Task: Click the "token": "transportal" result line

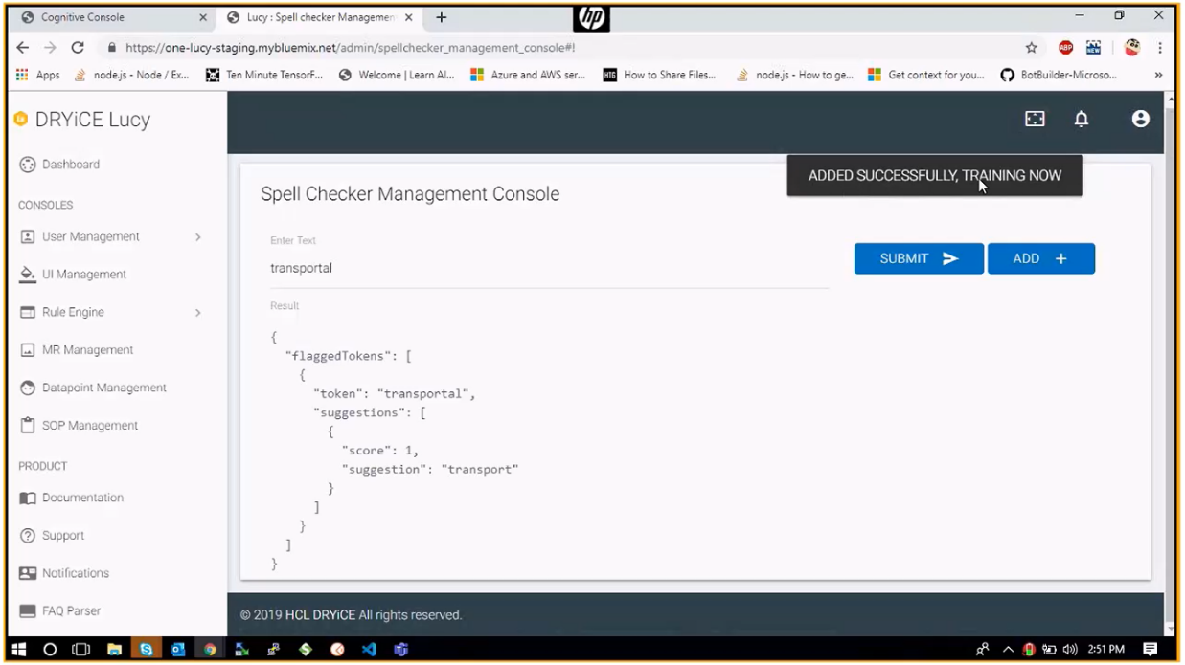Action: (394, 394)
